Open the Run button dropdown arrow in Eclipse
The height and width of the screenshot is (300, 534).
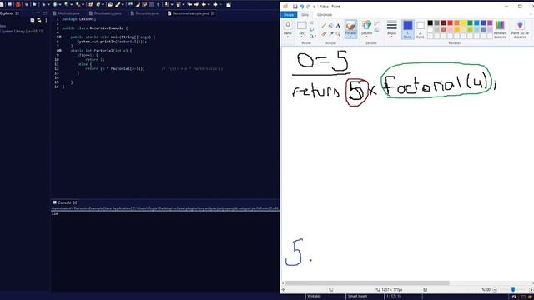tap(60, 5)
